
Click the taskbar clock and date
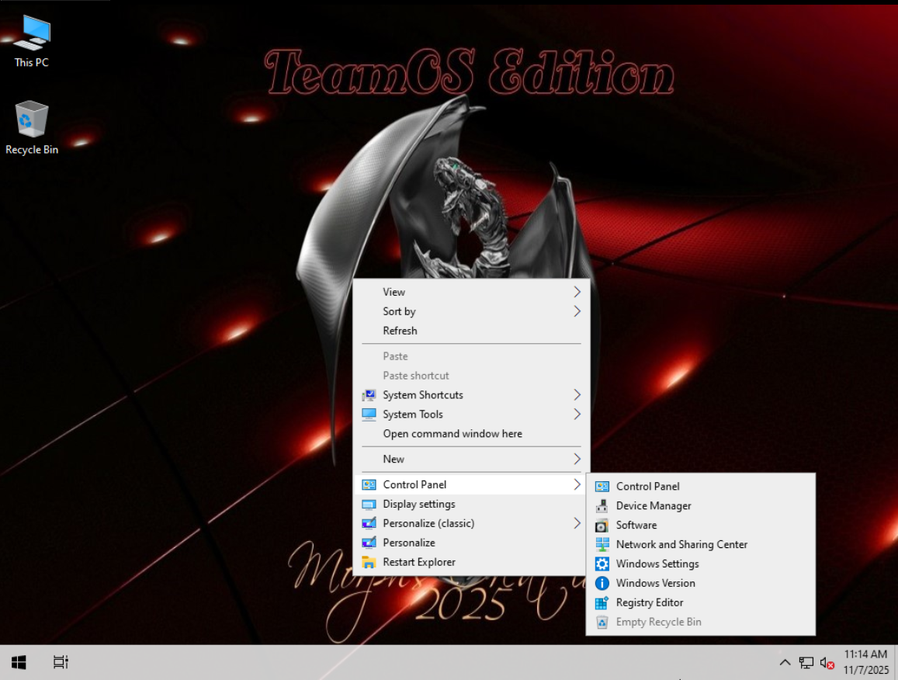coord(865,662)
